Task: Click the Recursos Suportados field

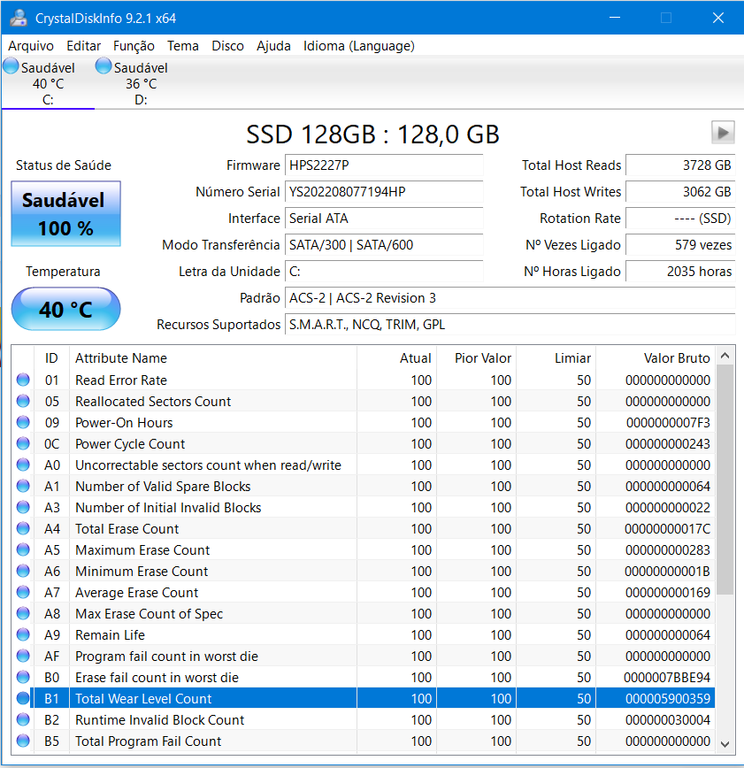Action: click(510, 324)
